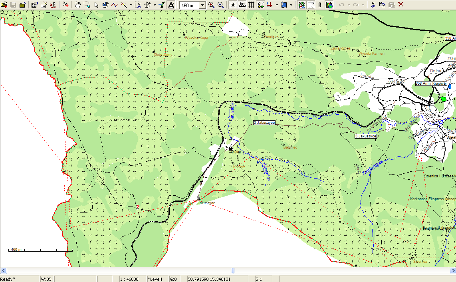Choose the arrow Select Objects tool
Viewport: 456px width, 282px height.
point(96,5)
